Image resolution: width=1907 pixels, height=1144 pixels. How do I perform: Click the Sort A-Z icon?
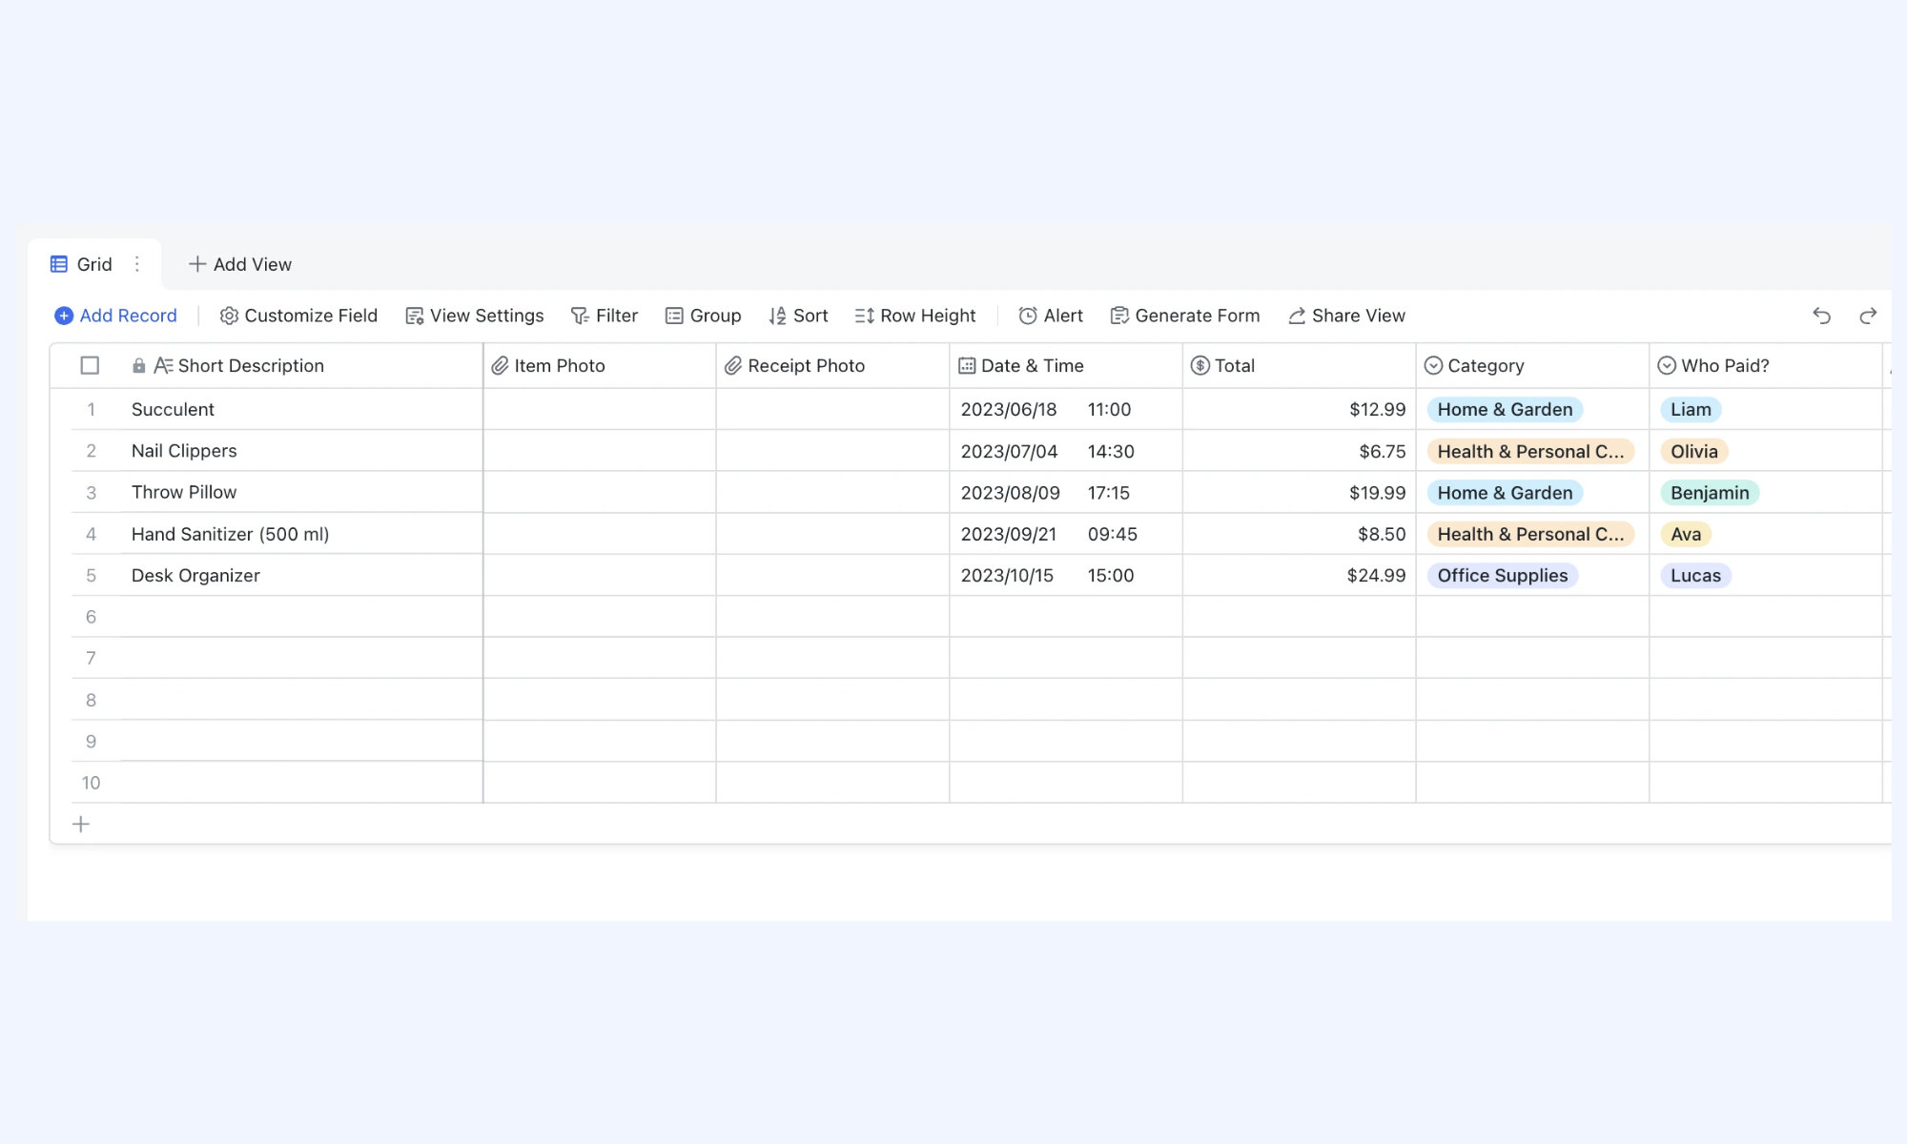click(x=778, y=316)
